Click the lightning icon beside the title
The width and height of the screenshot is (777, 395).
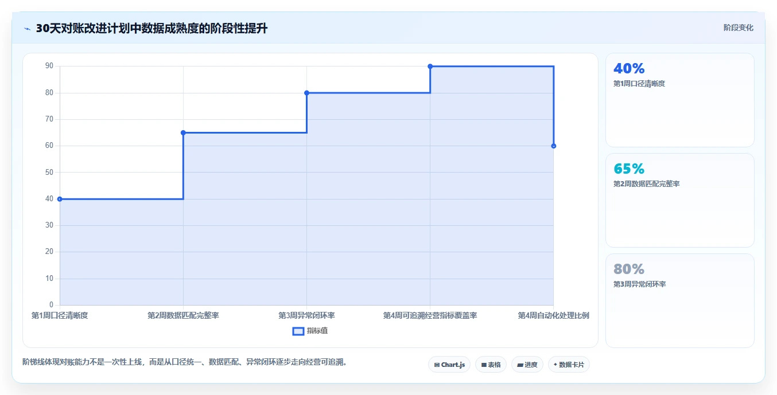(x=27, y=29)
